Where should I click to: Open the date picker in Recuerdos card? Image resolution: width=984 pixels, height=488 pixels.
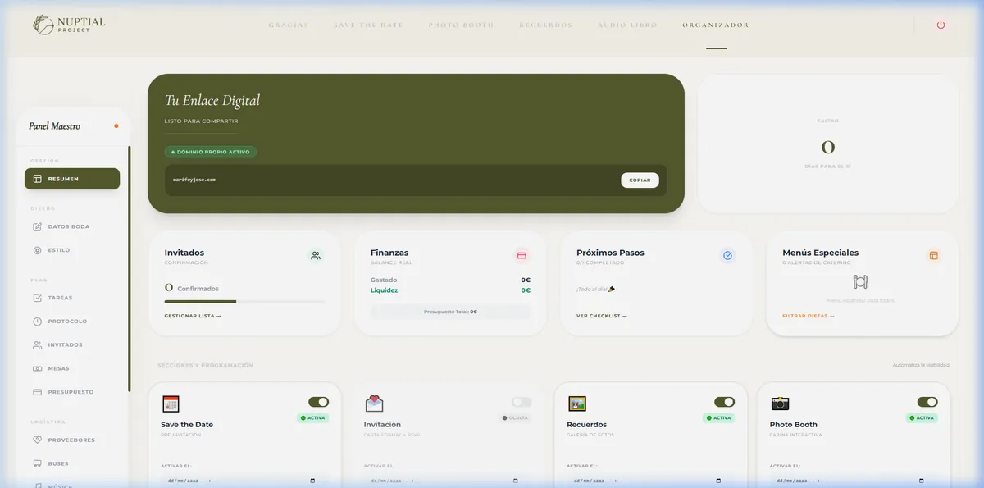pos(718,481)
